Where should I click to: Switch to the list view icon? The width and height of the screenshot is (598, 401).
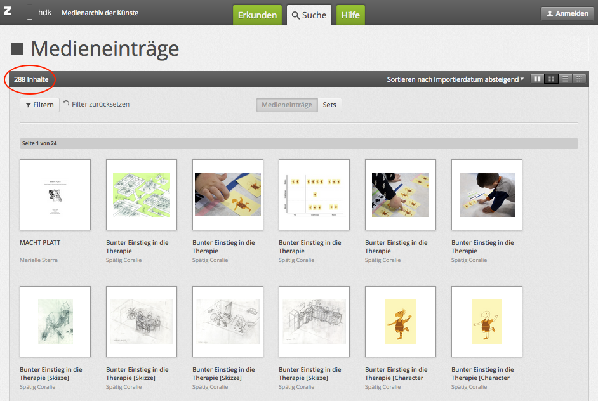click(564, 79)
